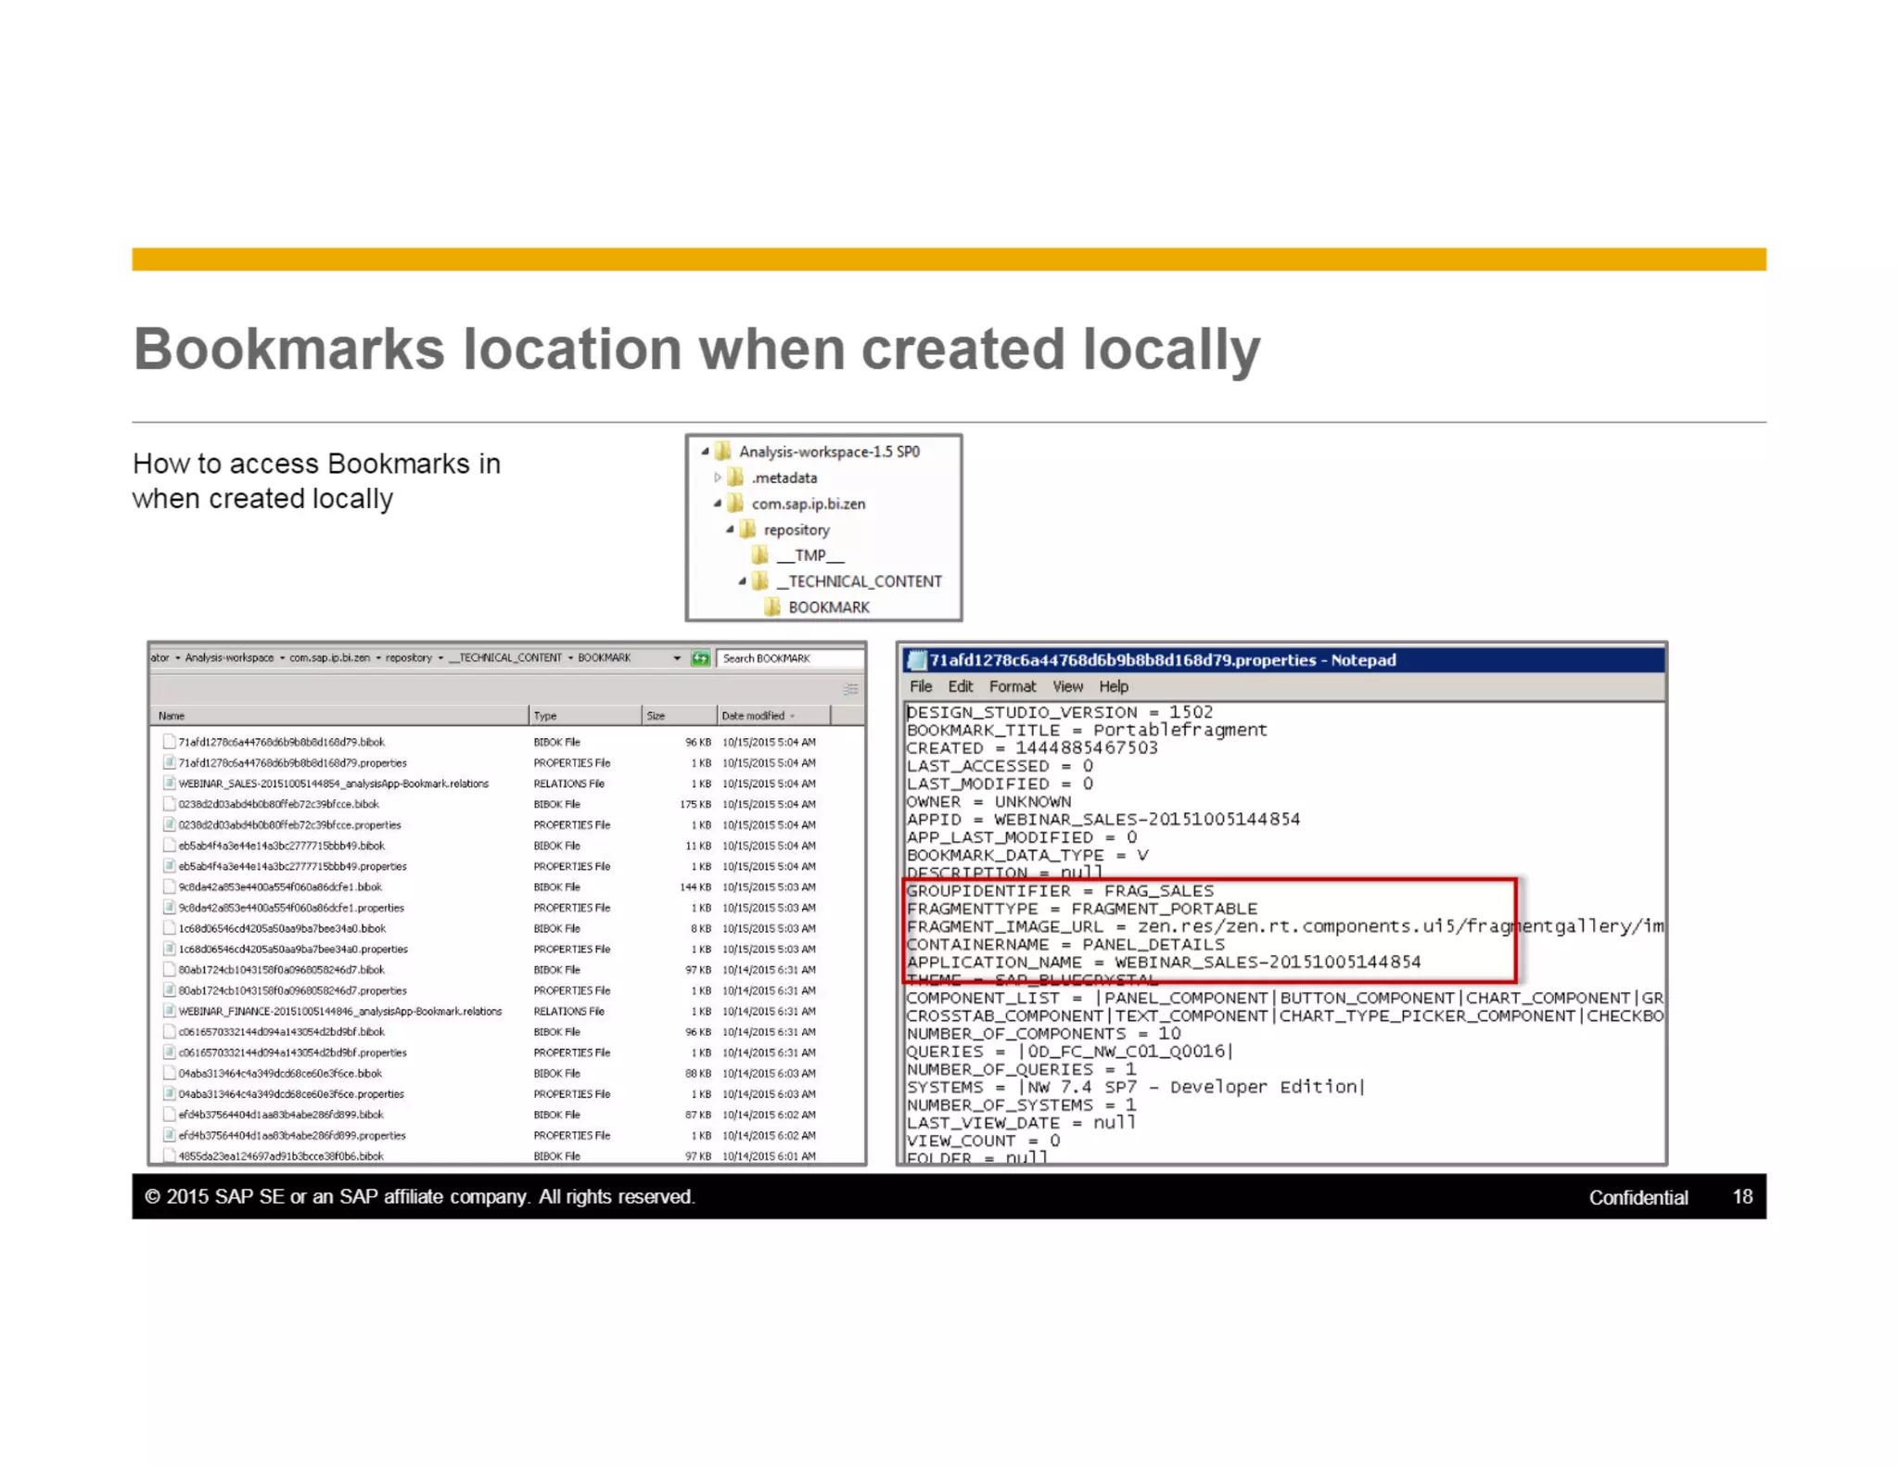
Task: Sort files by Type column header
Action: point(545,716)
